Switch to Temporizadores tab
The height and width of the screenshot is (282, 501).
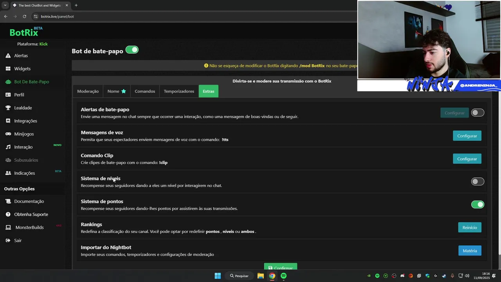[x=179, y=91]
